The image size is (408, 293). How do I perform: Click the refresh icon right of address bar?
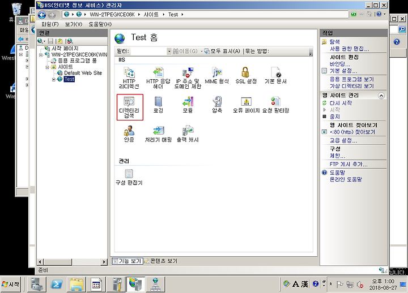pyautogui.click(x=354, y=14)
